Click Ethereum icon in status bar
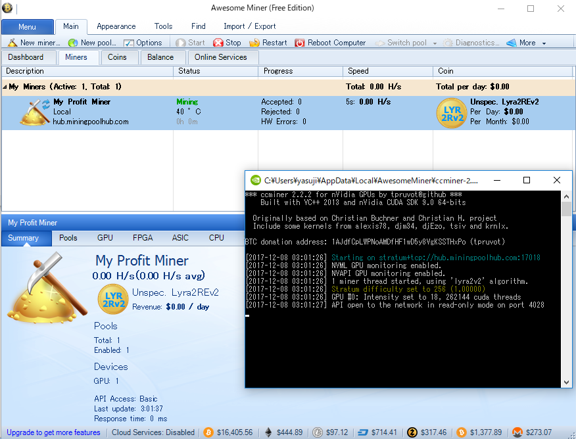Screen dimensions: 576x439 coord(268,432)
